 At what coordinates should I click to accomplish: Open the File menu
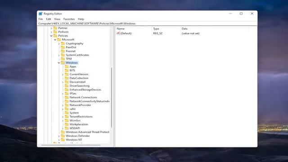pos(41,19)
